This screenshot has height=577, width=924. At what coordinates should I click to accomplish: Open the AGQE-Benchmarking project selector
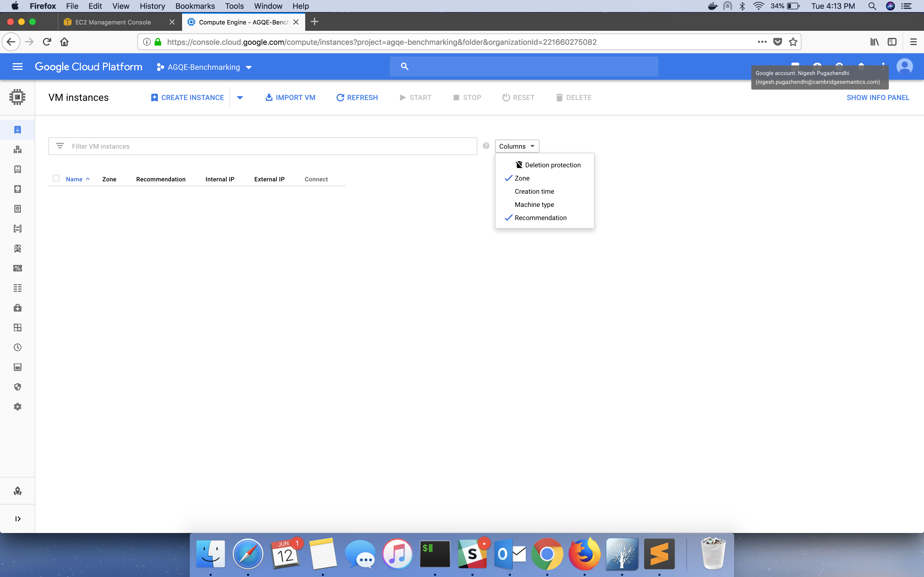[x=204, y=67]
